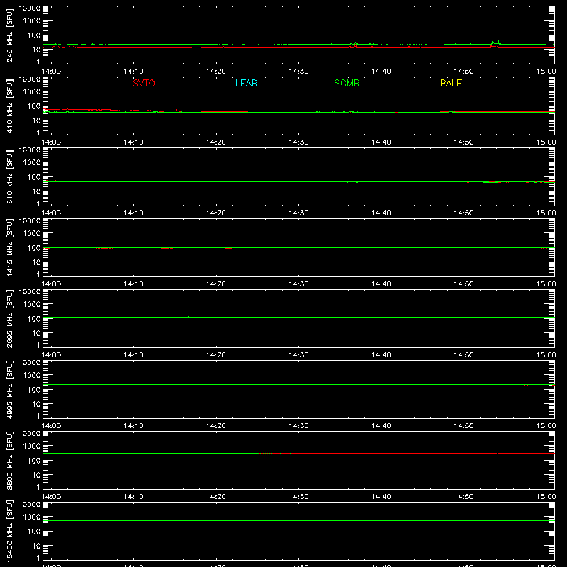Click the 10000 tick of the 245 MHz plot
Viewport: 567px width, 567px height.
pos(30,9)
